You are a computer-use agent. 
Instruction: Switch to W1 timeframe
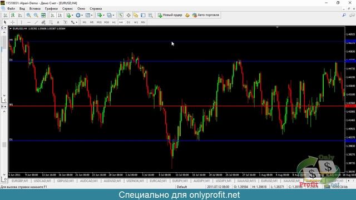[x=136, y=22]
